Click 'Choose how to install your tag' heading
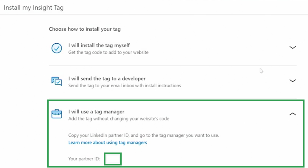 point(85,29)
